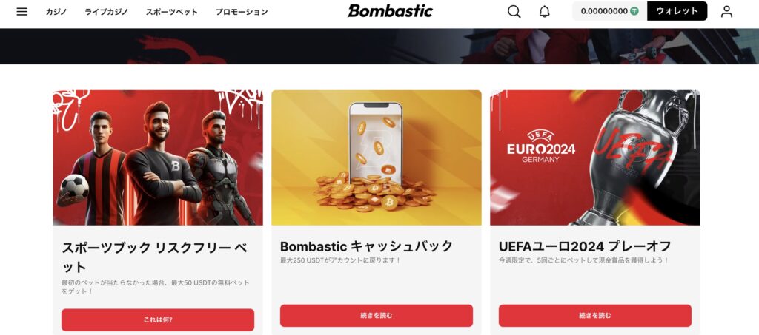759x335 pixels.
Task: Open the soccer players promotion image
Action: pyautogui.click(x=158, y=158)
